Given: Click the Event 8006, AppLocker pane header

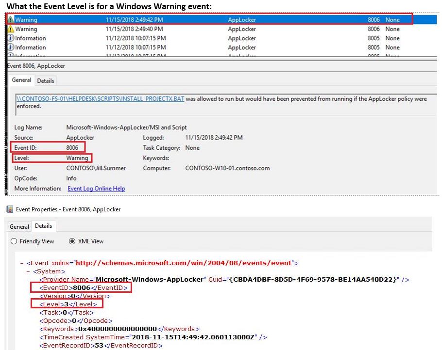Looking at the screenshot, I should tap(36, 66).
